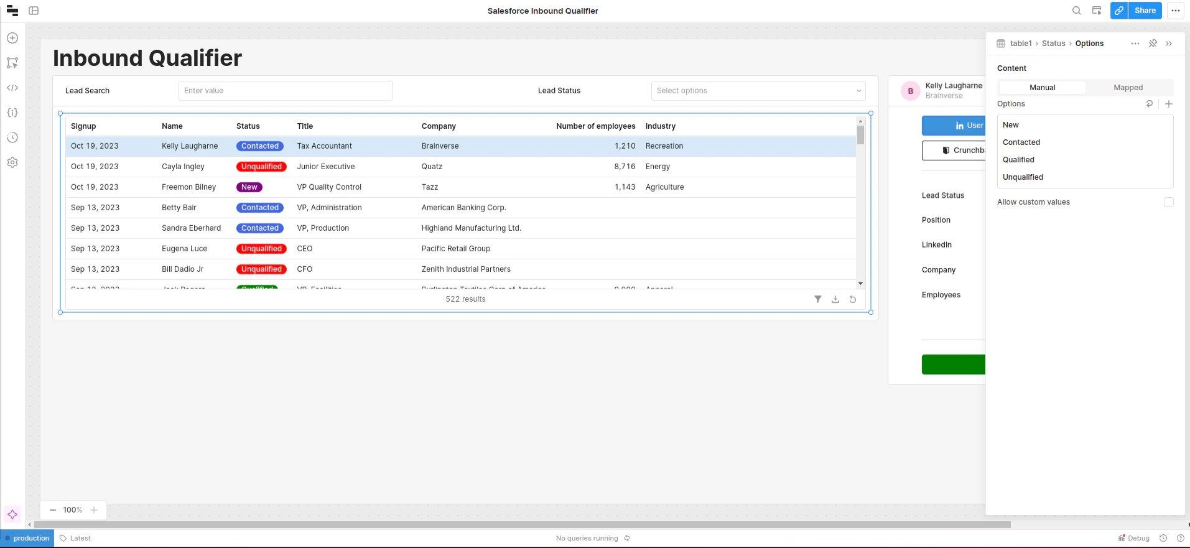The width and height of the screenshot is (1190, 548).
Task: Click the table filter funnel icon
Action: tap(818, 299)
